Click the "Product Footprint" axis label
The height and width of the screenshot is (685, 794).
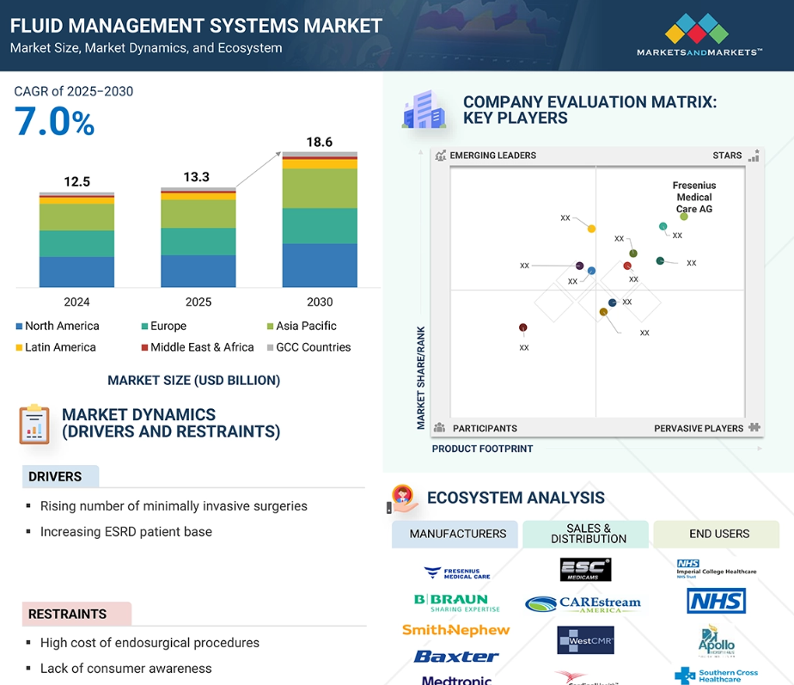(482, 449)
